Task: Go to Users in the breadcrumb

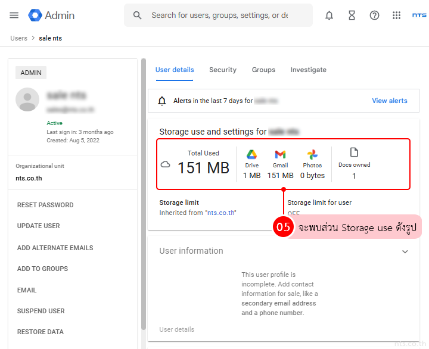Action: click(x=18, y=38)
